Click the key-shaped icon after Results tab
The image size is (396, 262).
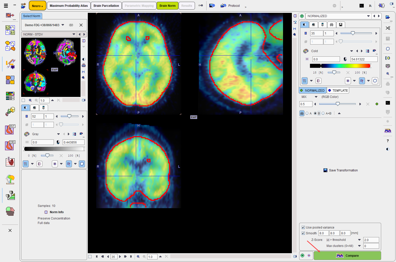[x=201, y=6]
